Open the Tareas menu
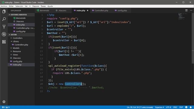This screenshot has width=194, height=109. pos(43,6)
